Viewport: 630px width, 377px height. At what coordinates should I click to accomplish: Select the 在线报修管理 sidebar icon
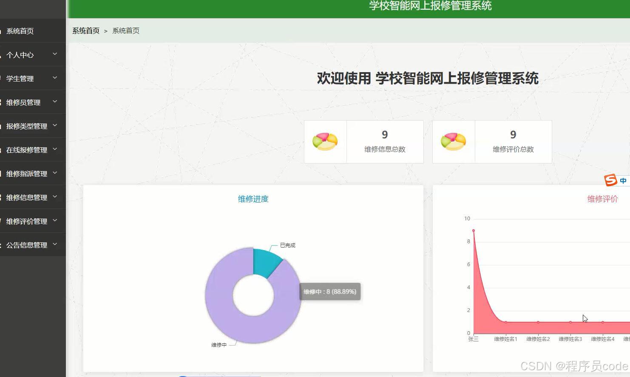tap(2, 149)
